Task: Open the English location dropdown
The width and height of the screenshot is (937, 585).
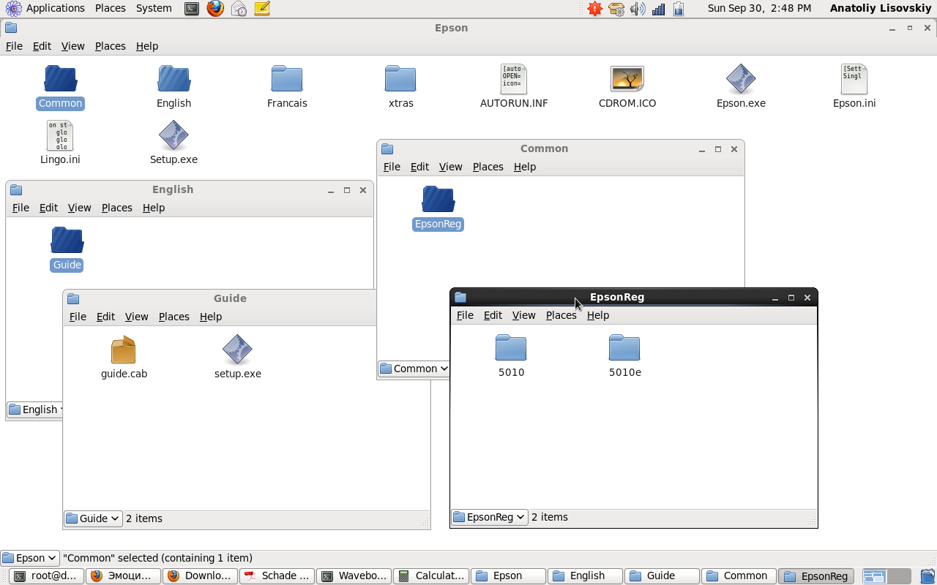Action: pos(36,409)
